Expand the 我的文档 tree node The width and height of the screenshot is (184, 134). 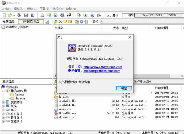(x=3, y=102)
